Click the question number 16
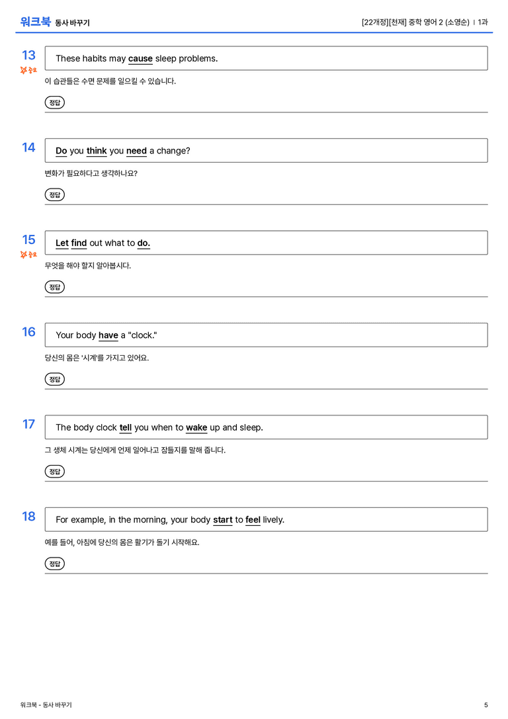The image size is (508, 719). coord(28,331)
